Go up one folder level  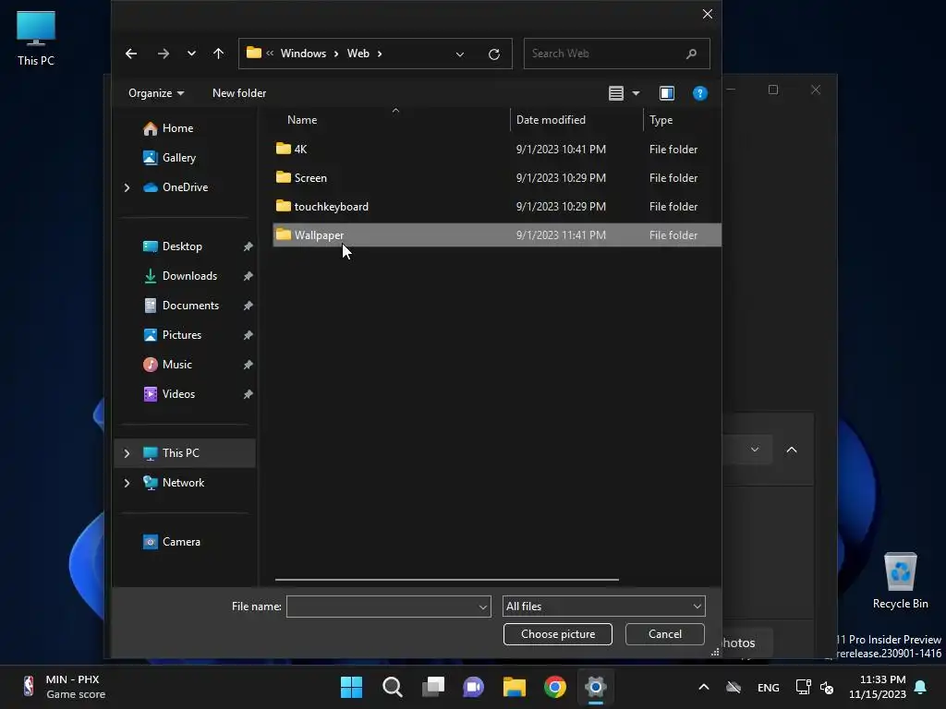click(218, 54)
